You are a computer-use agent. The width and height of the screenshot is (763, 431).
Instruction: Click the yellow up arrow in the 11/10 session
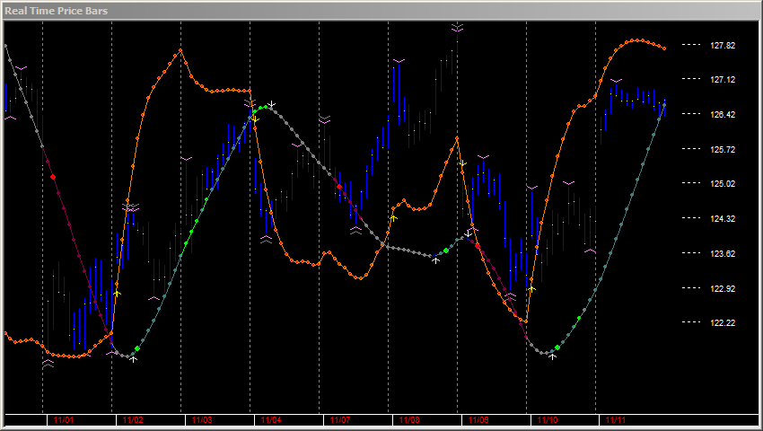(x=532, y=289)
